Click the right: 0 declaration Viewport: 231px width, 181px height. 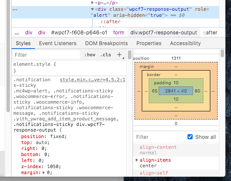click(x=34, y=148)
